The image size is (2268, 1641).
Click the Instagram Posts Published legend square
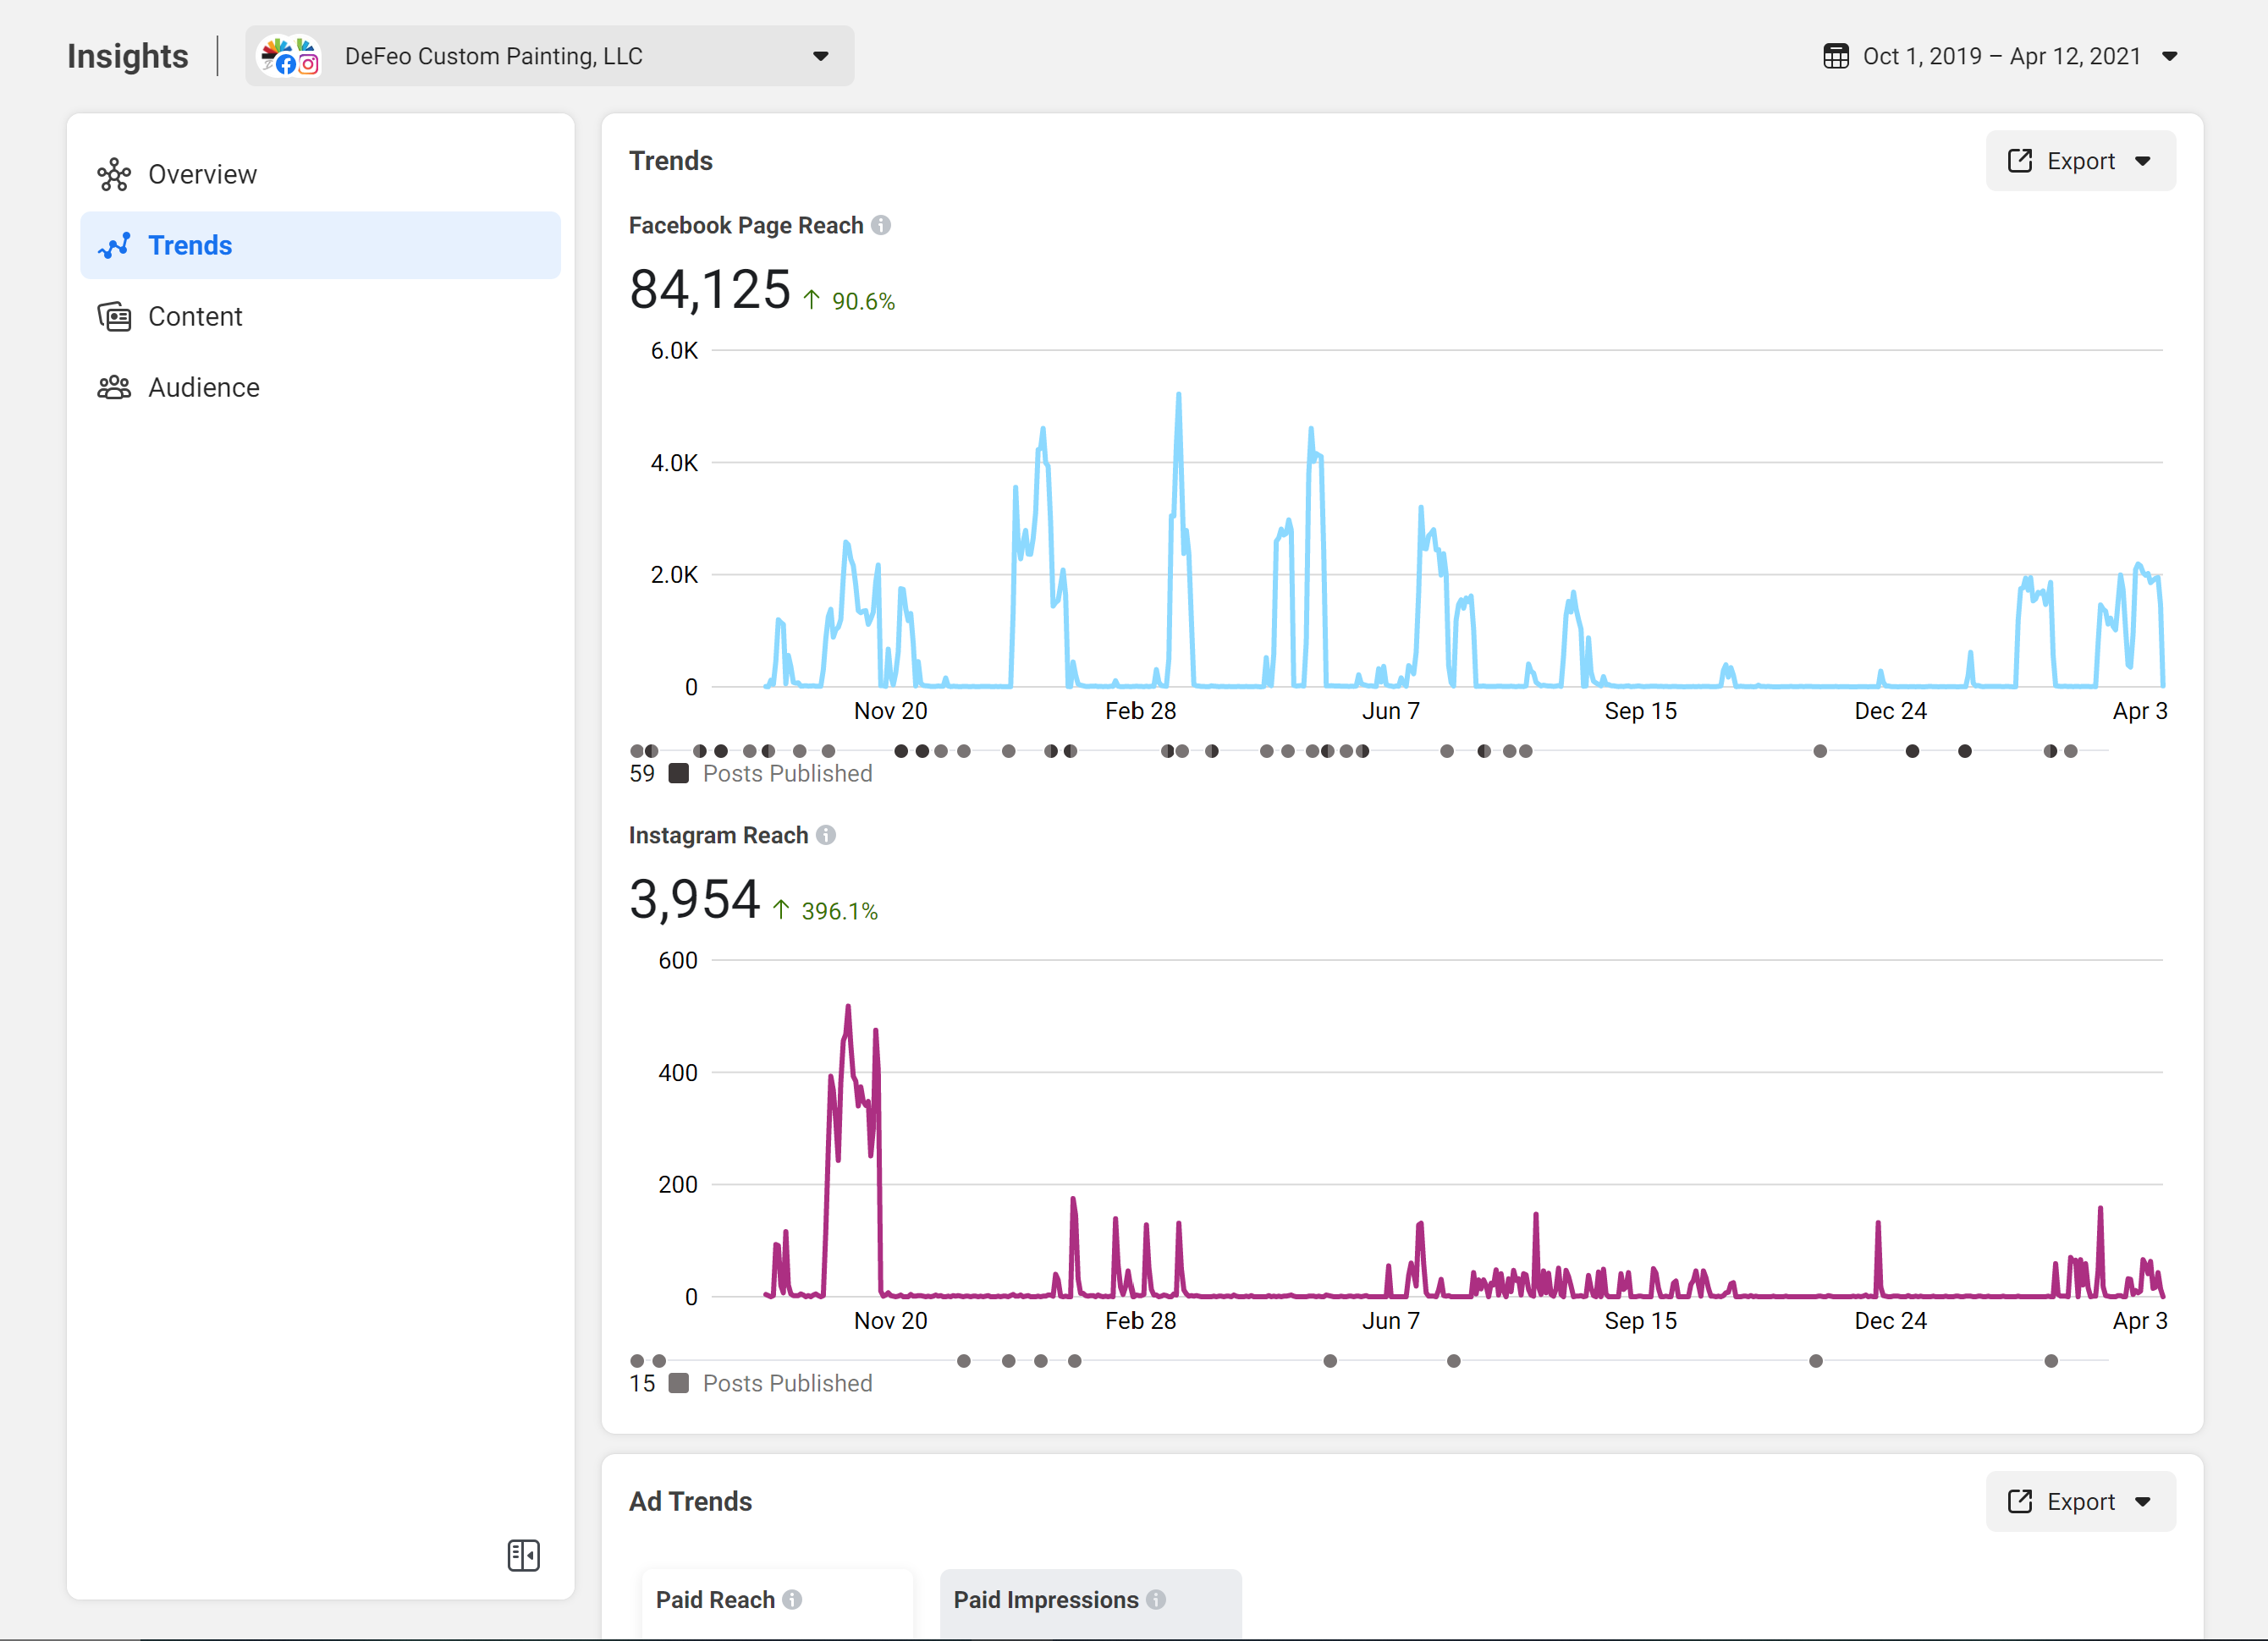[x=678, y=1383]
